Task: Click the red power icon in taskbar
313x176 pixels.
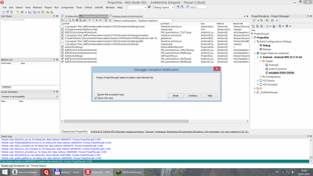Action: pos(46,172)
